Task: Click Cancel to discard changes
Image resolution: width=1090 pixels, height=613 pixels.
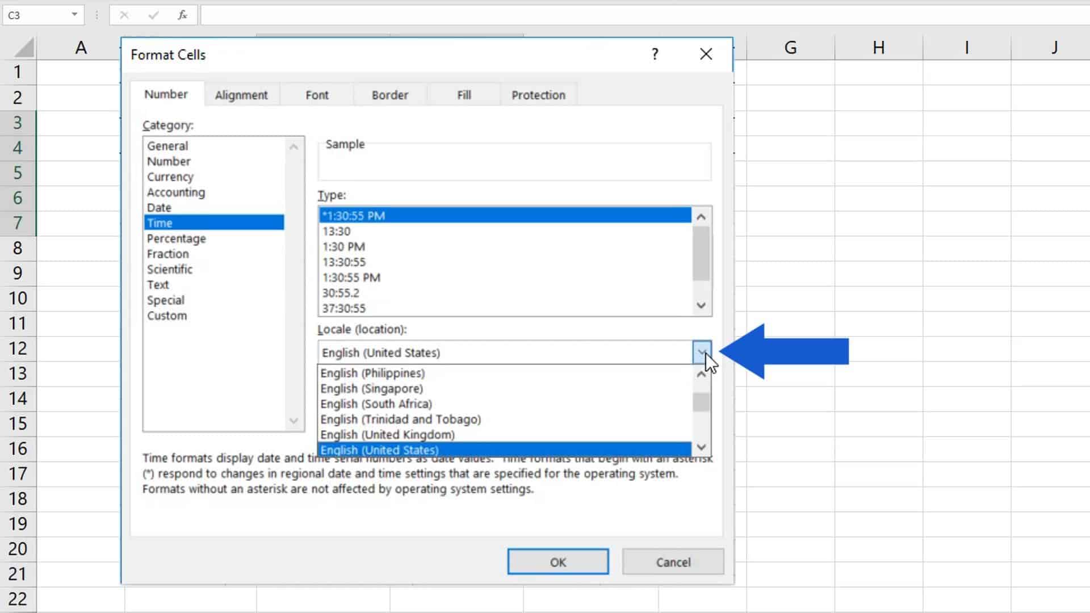Action: pyautogui.click(x=673, y=561)
